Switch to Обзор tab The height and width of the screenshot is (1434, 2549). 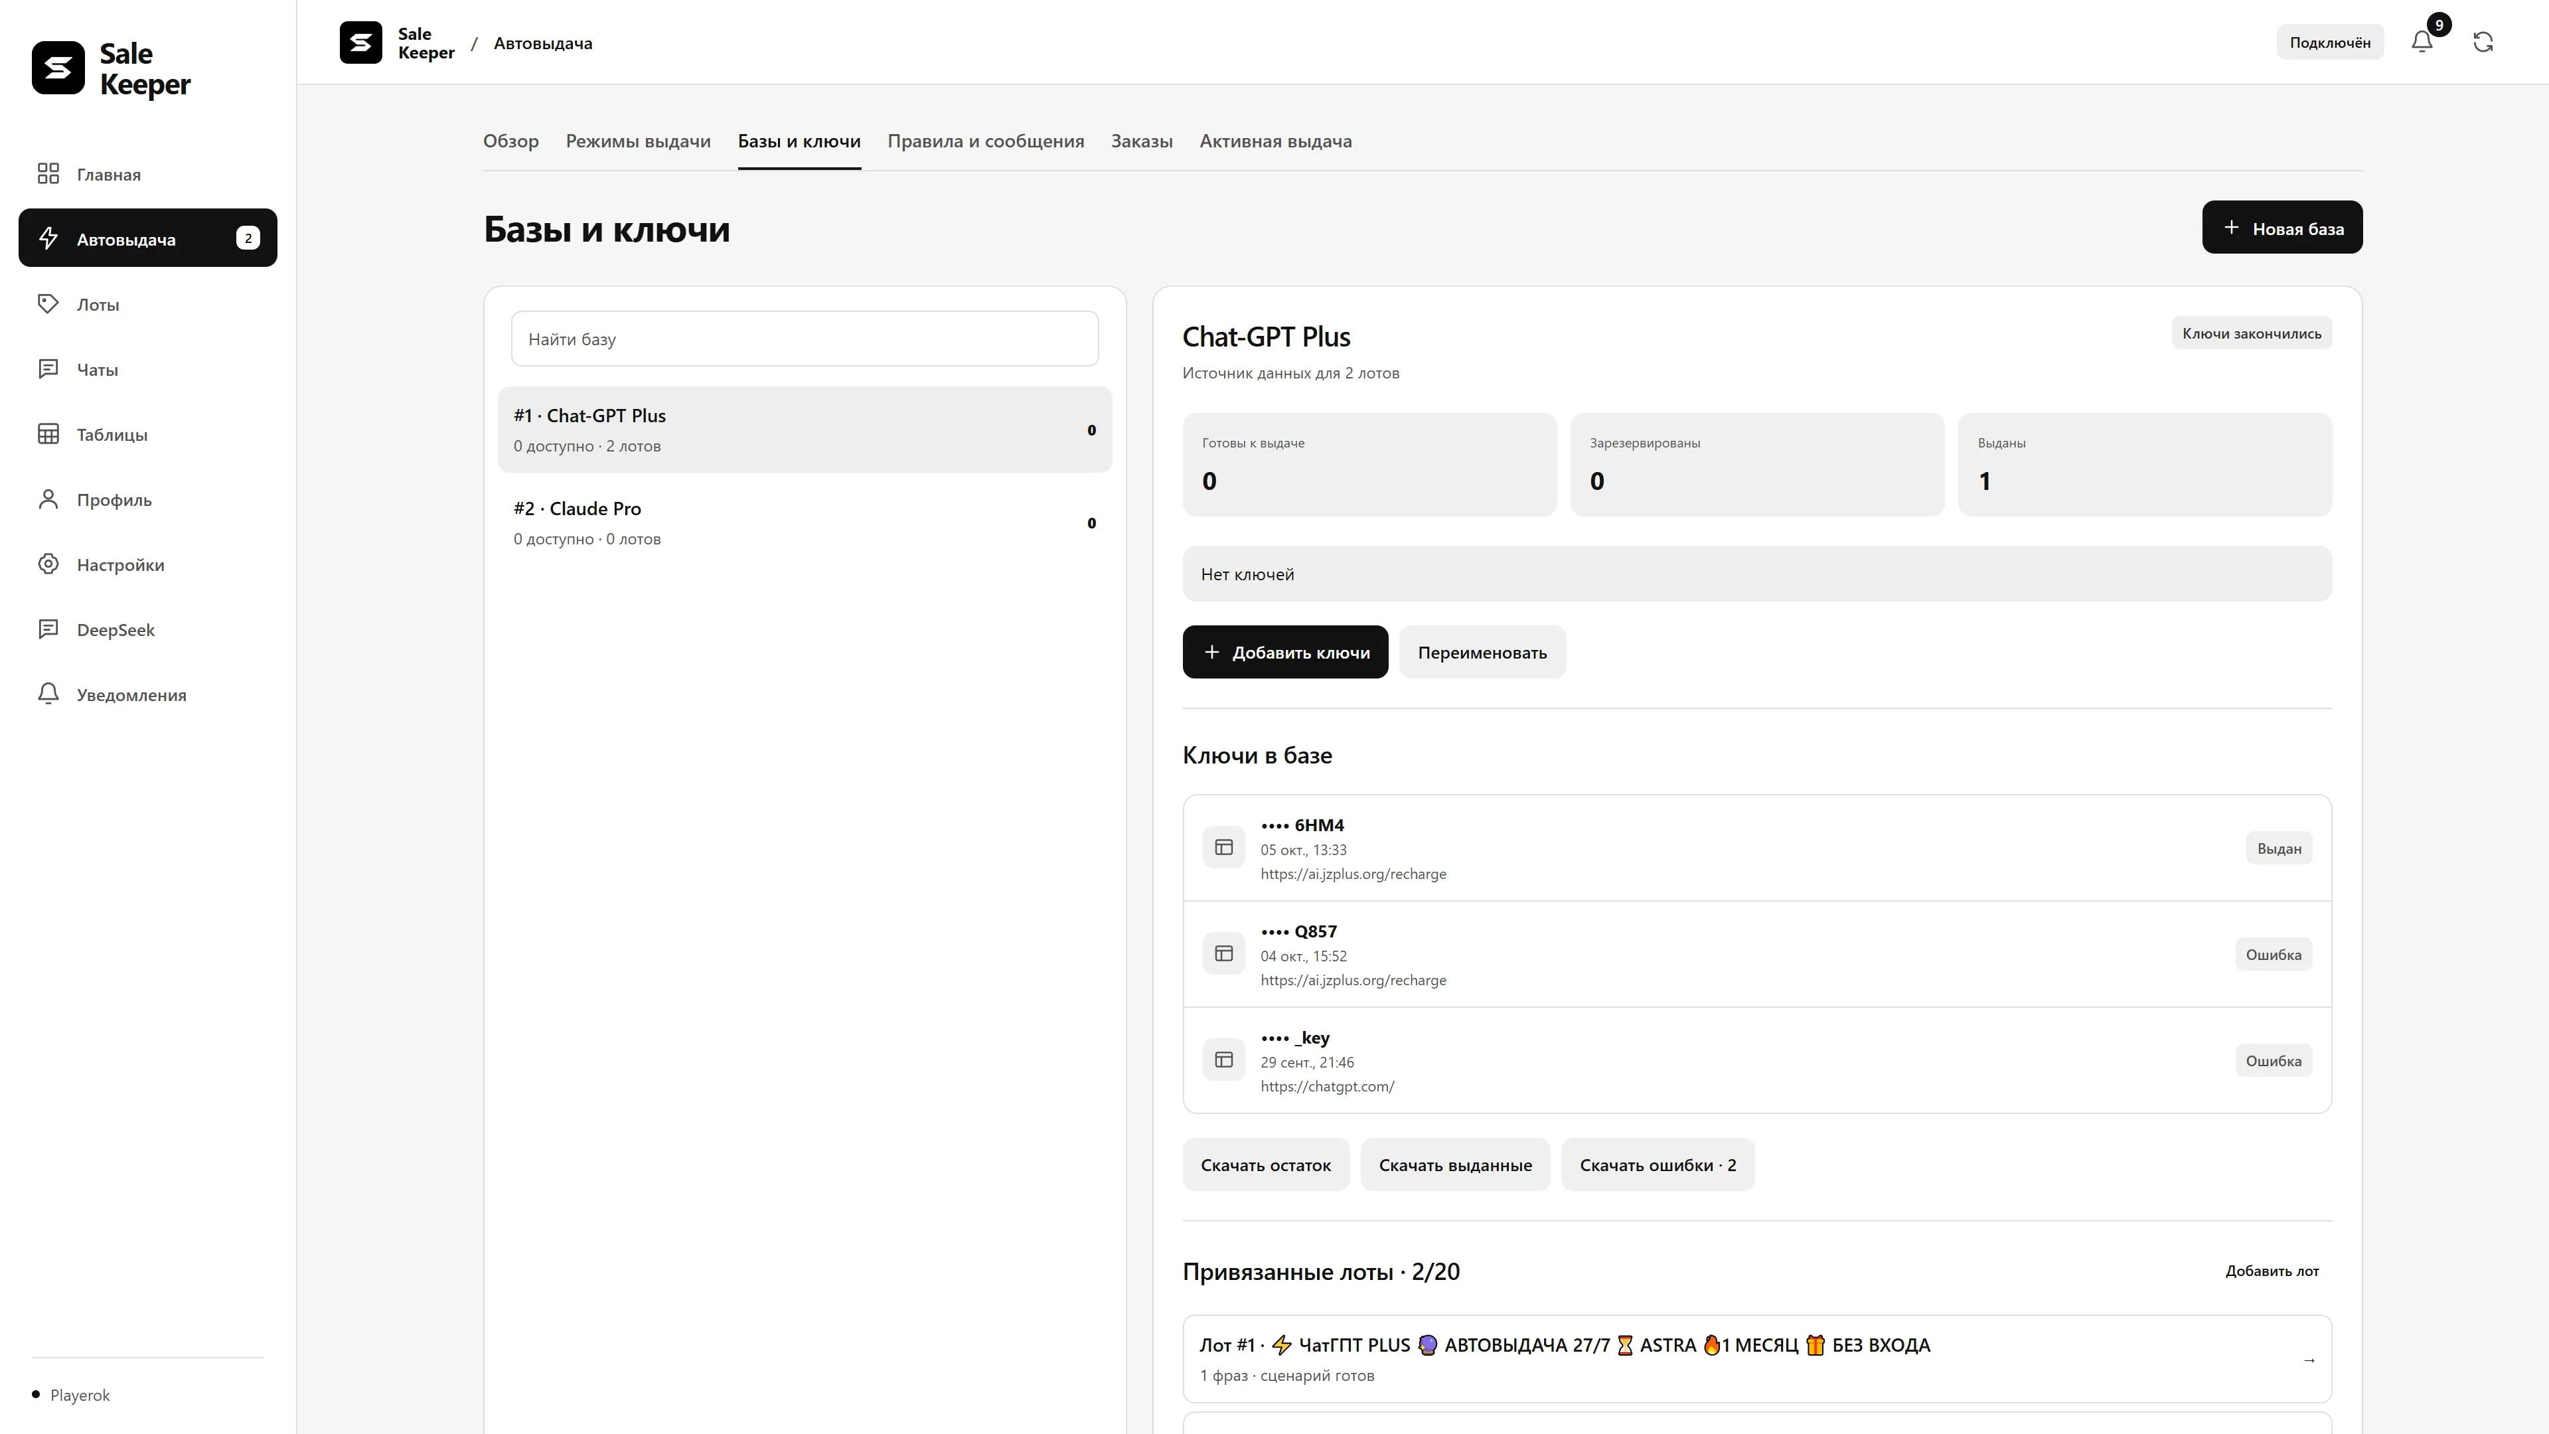(x=510, y=141)
